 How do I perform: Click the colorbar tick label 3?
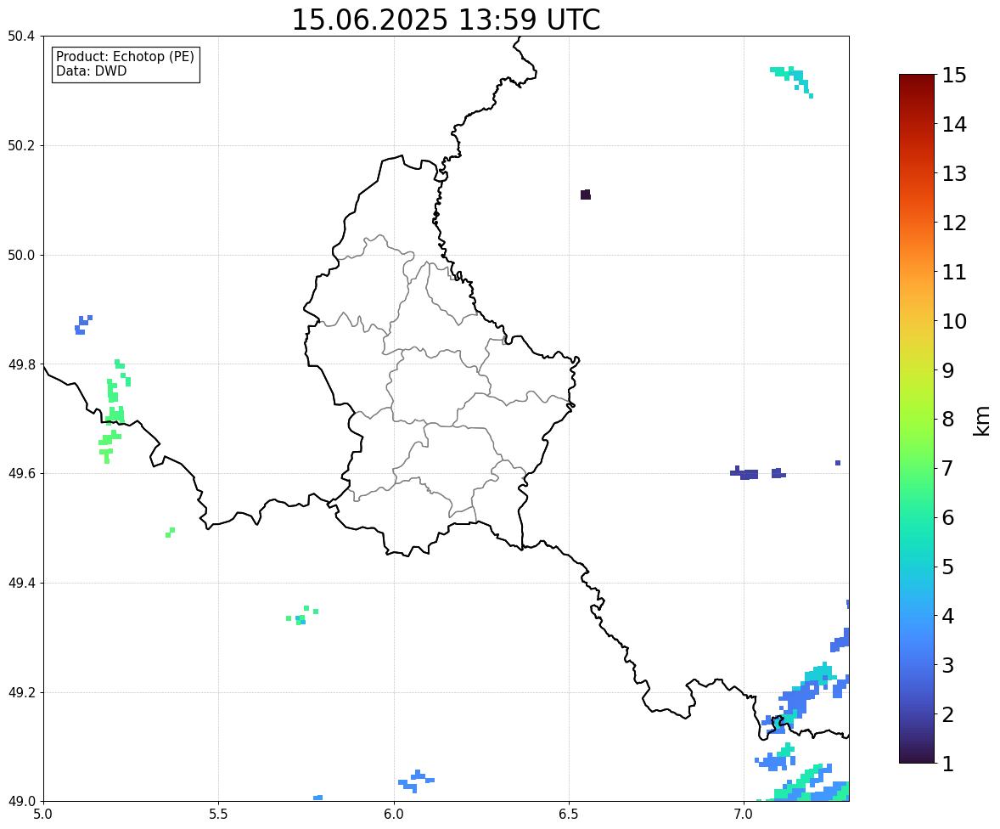click(948, 665)
